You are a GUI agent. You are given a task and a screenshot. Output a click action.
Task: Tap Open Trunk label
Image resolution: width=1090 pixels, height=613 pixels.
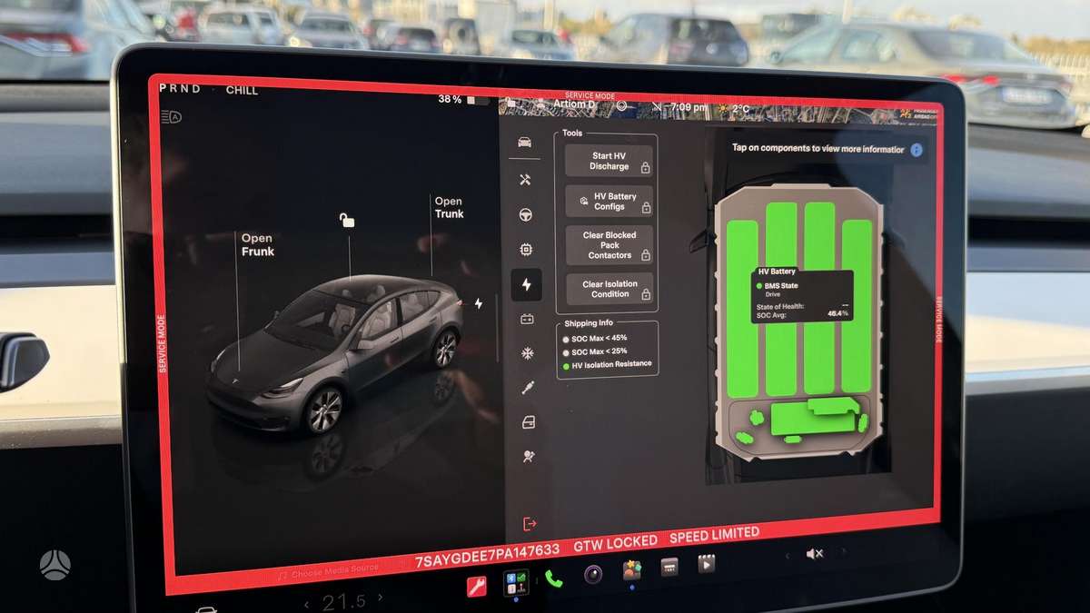449,208
